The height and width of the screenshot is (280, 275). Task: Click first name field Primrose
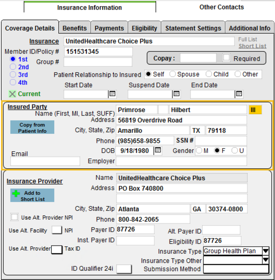[137, 110]
